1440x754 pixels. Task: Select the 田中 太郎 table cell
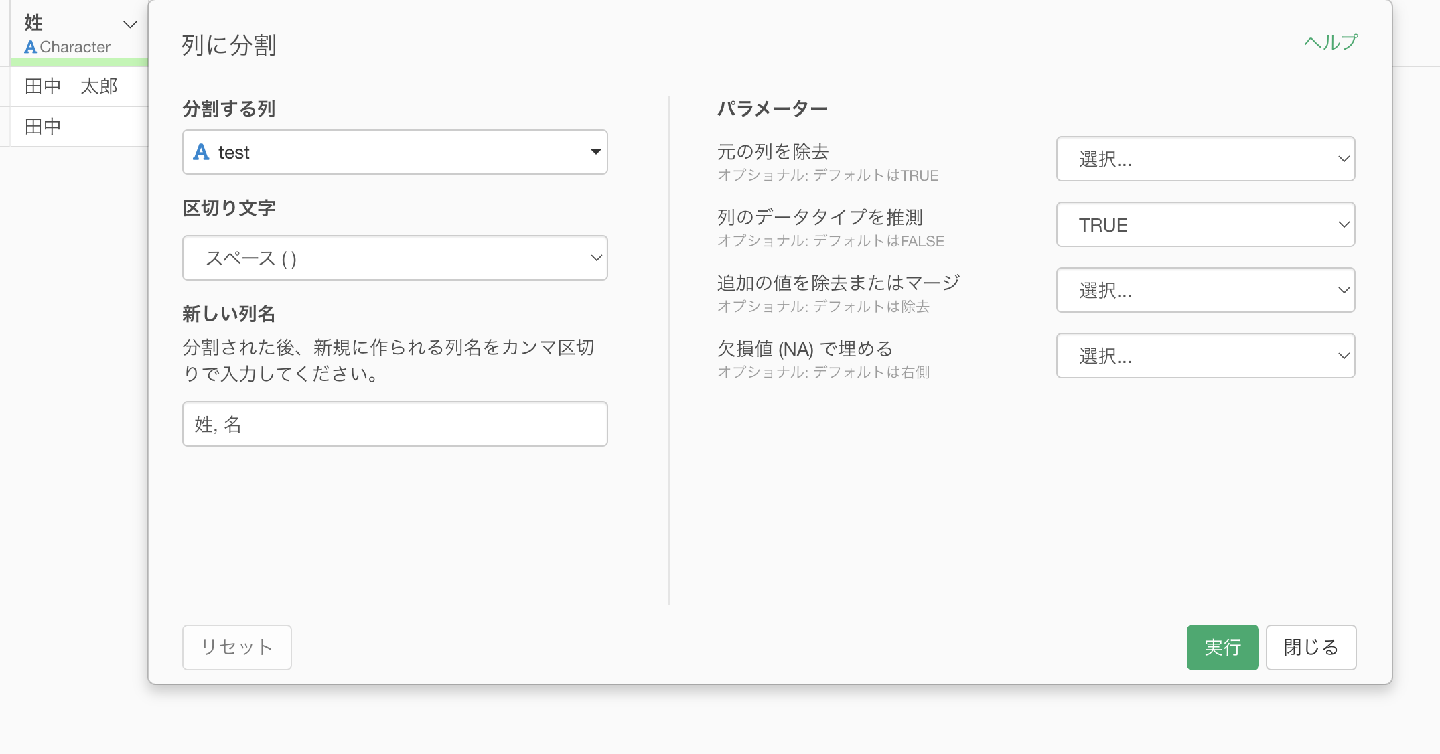coord(71,86)
